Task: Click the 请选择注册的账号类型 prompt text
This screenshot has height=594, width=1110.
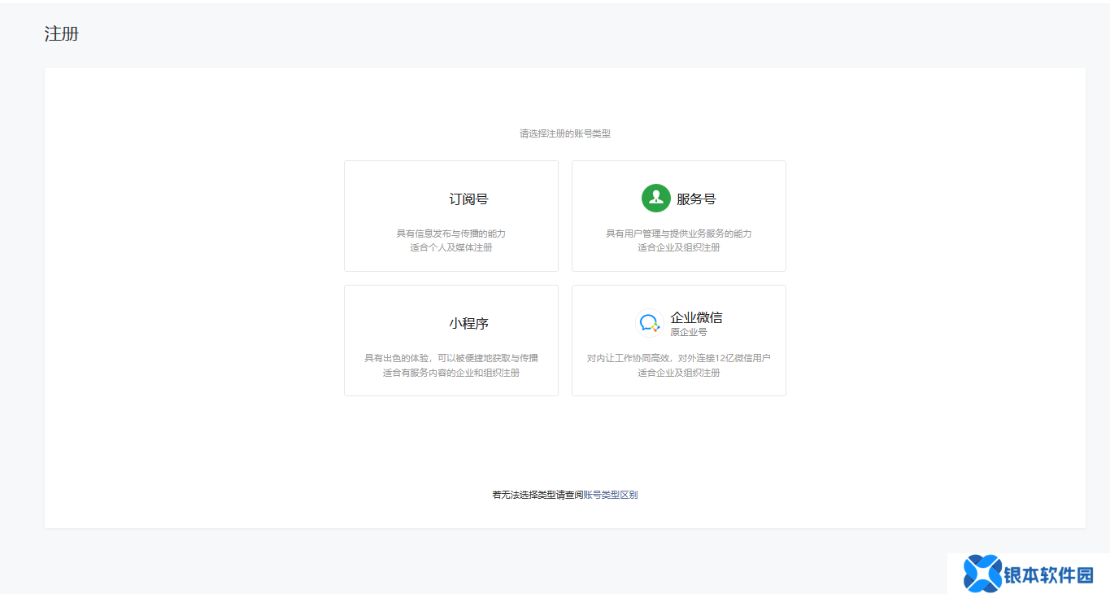Action: click(564, 133)
